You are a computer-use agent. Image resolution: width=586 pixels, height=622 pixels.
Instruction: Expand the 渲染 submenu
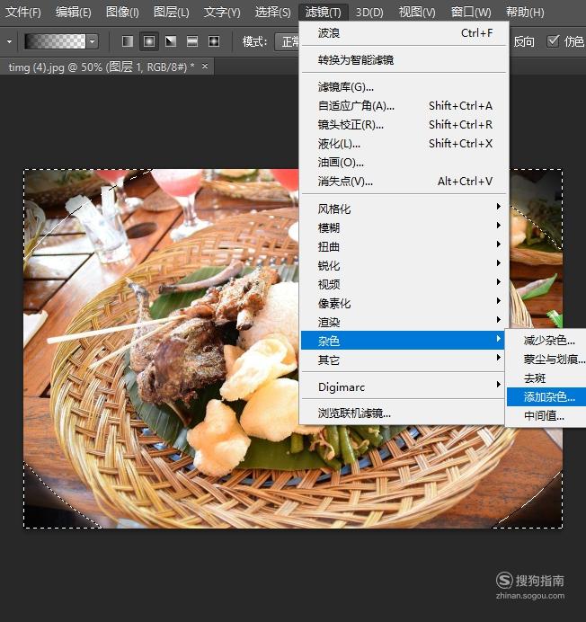click(404, 322)
